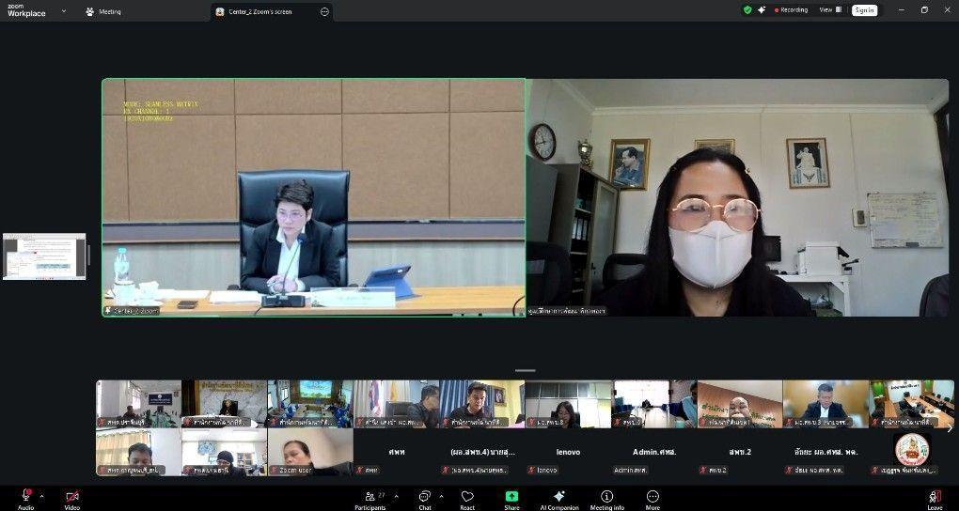Image resolution: width=959 pixels, height=511 pixels.
Task: Leave the meeting
Action: click(935, 497)
